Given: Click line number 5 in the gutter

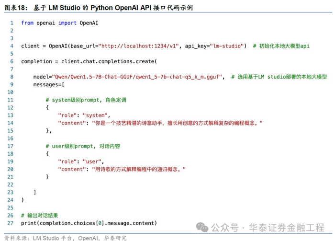Looking at the screenshot, I should pyautogui.click(x=12, y=54).
